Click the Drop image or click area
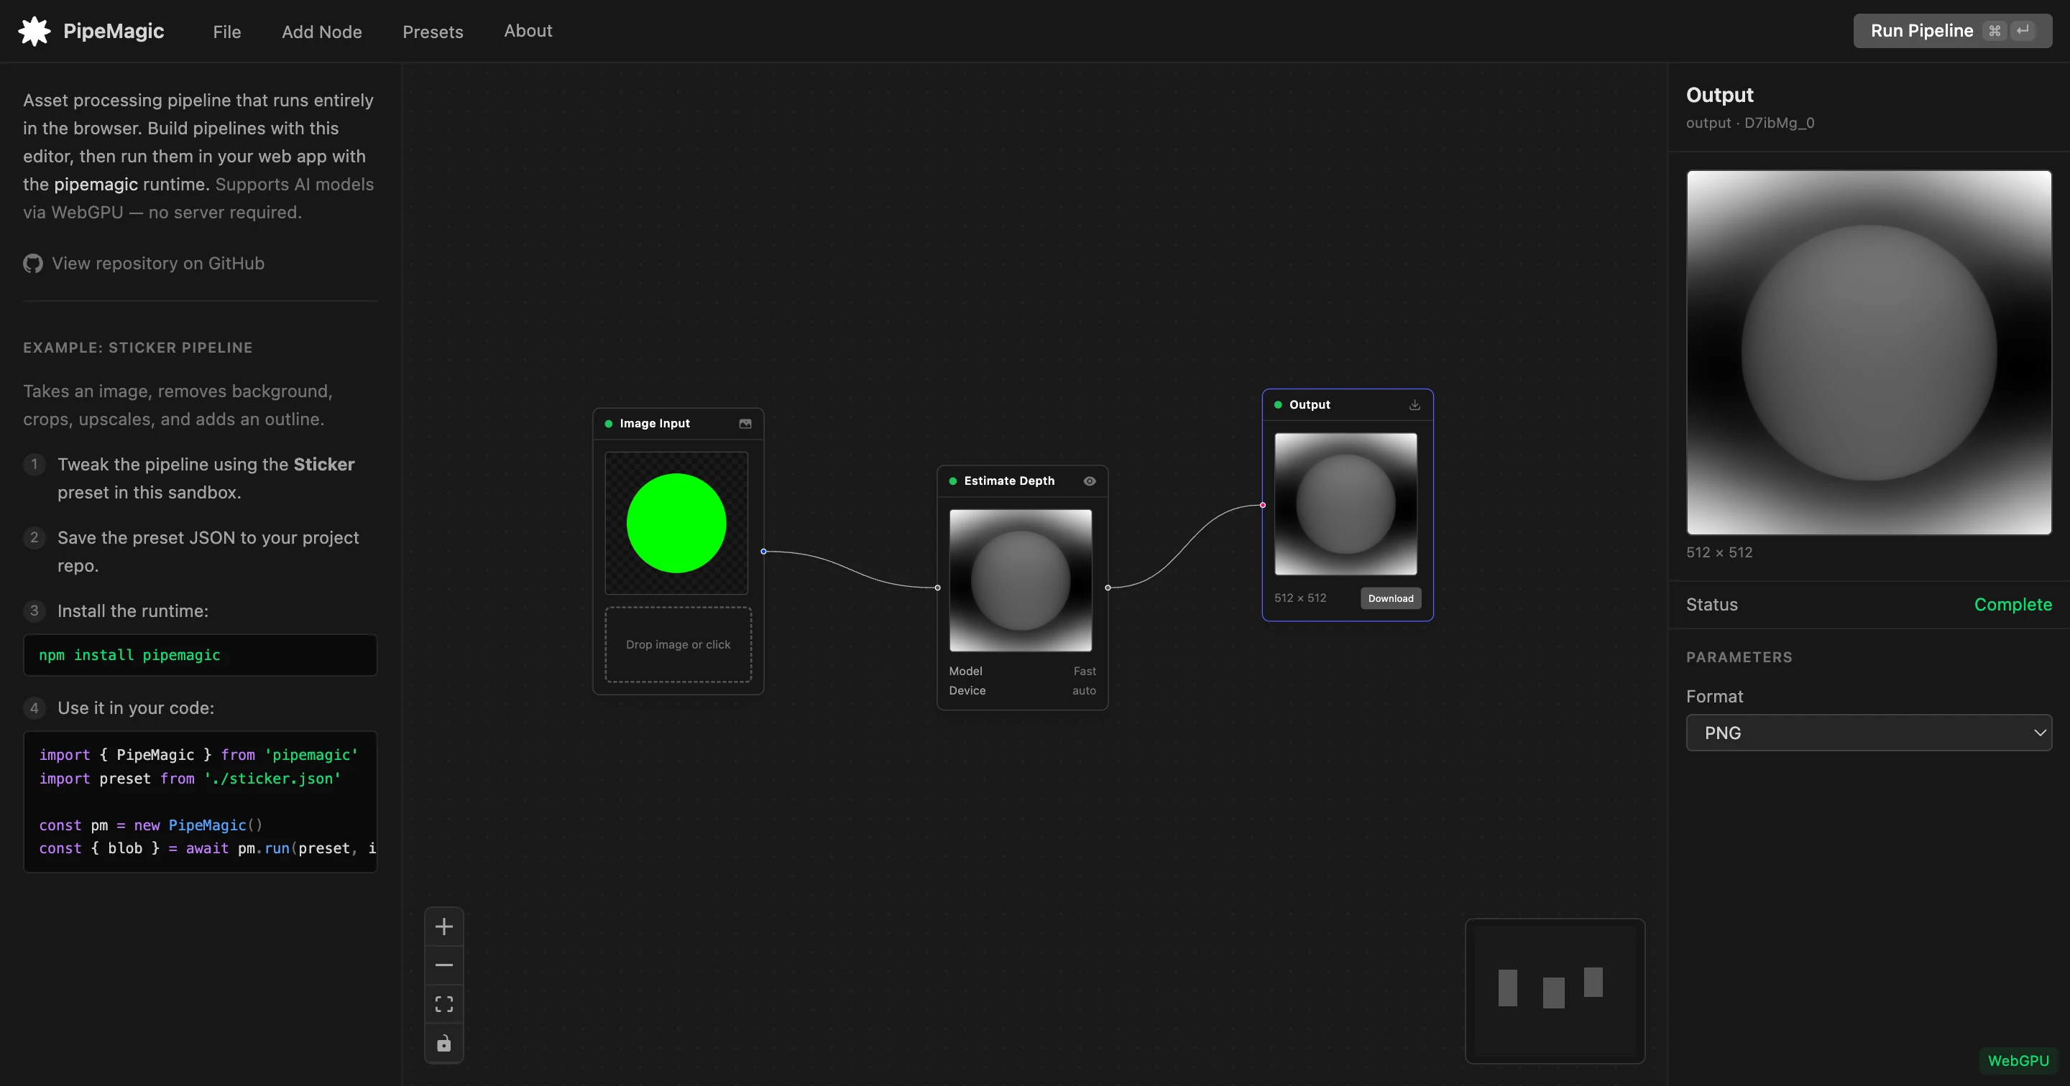The image size is (2070, 1086). click(677, 644)
